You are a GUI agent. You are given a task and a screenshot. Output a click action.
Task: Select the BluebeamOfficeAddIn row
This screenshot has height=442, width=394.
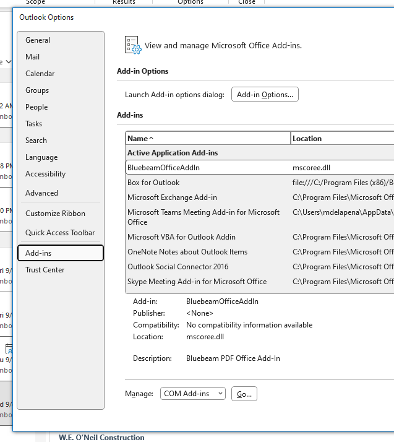(x=260, y=167)
